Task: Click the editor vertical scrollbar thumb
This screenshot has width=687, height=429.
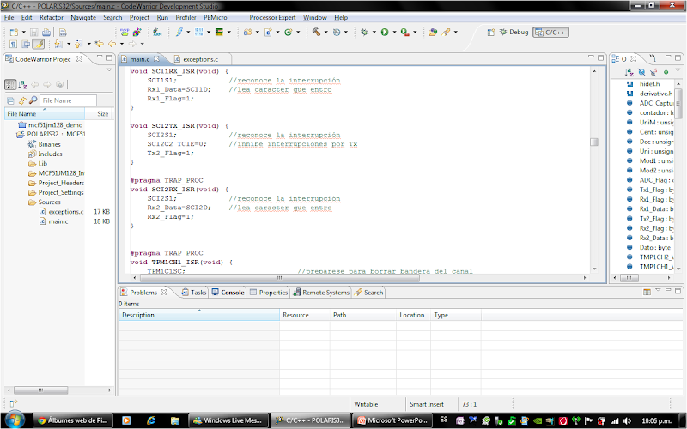Action: (593, 142)
